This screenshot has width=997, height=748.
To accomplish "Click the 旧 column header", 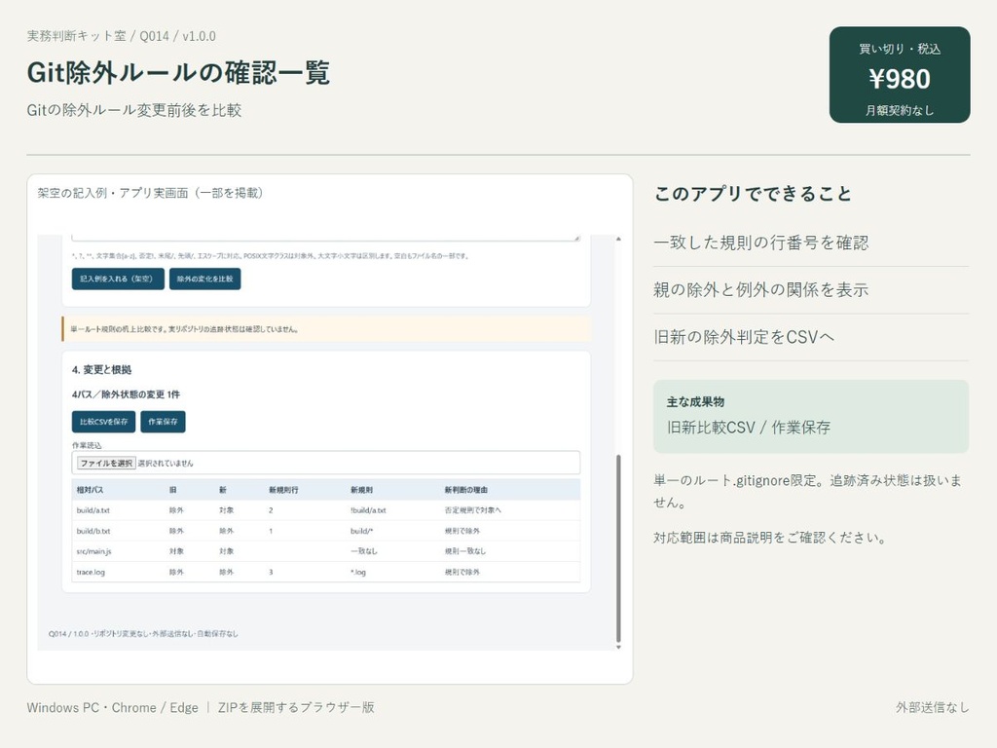I will pyautogui.click(x=172, y=490).
